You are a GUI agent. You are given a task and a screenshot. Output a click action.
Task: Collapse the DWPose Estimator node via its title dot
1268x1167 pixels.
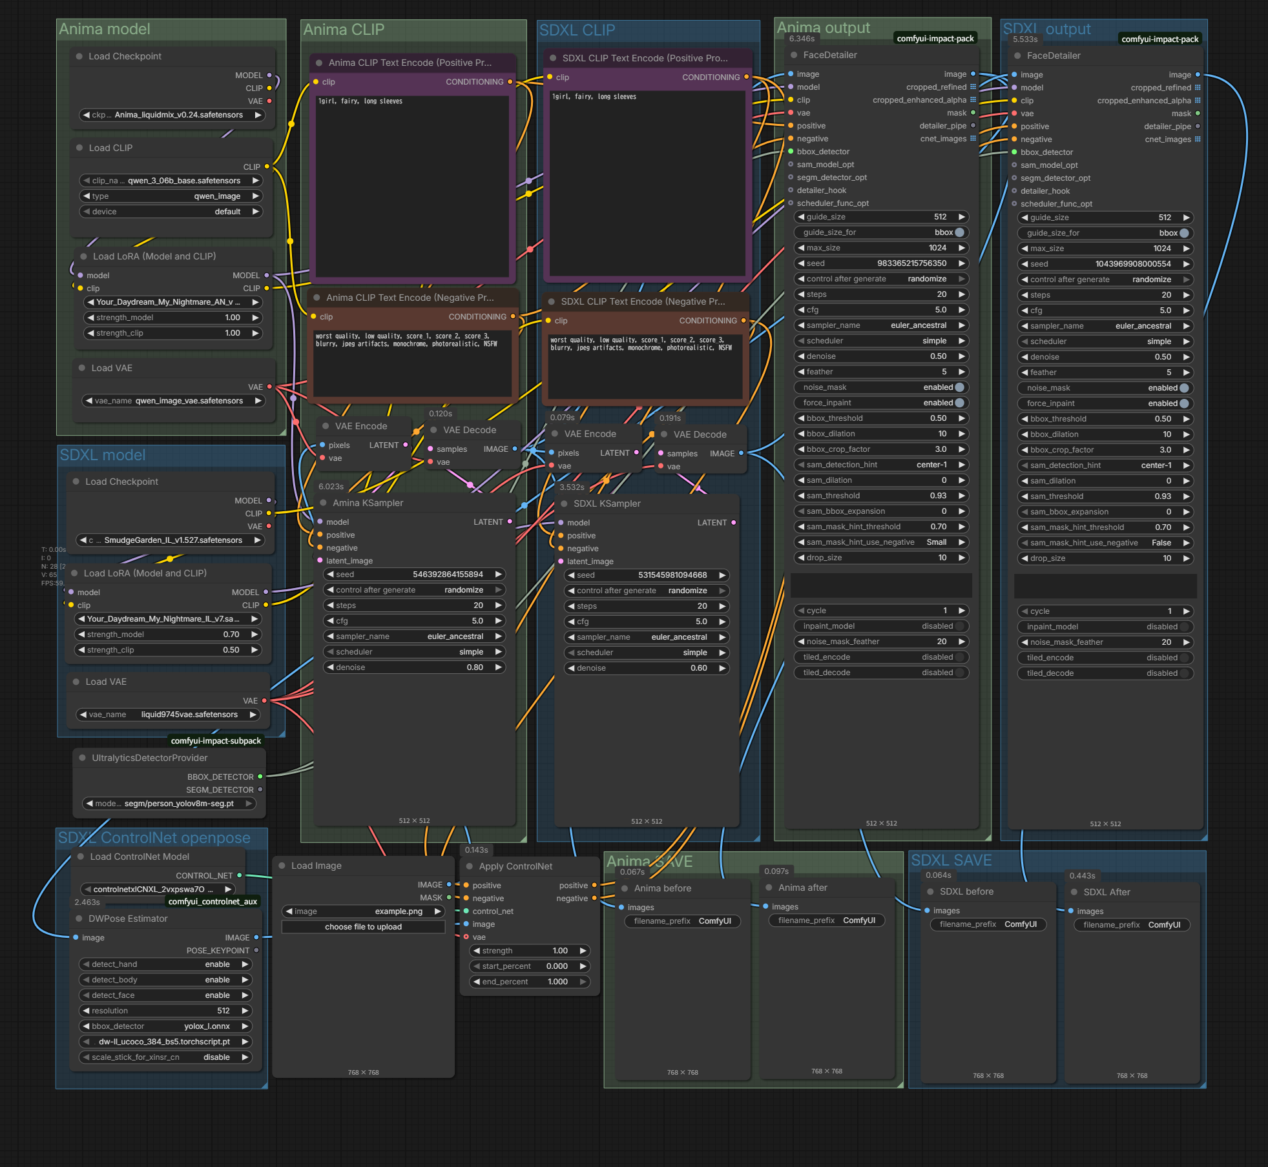tap(79, 918)
